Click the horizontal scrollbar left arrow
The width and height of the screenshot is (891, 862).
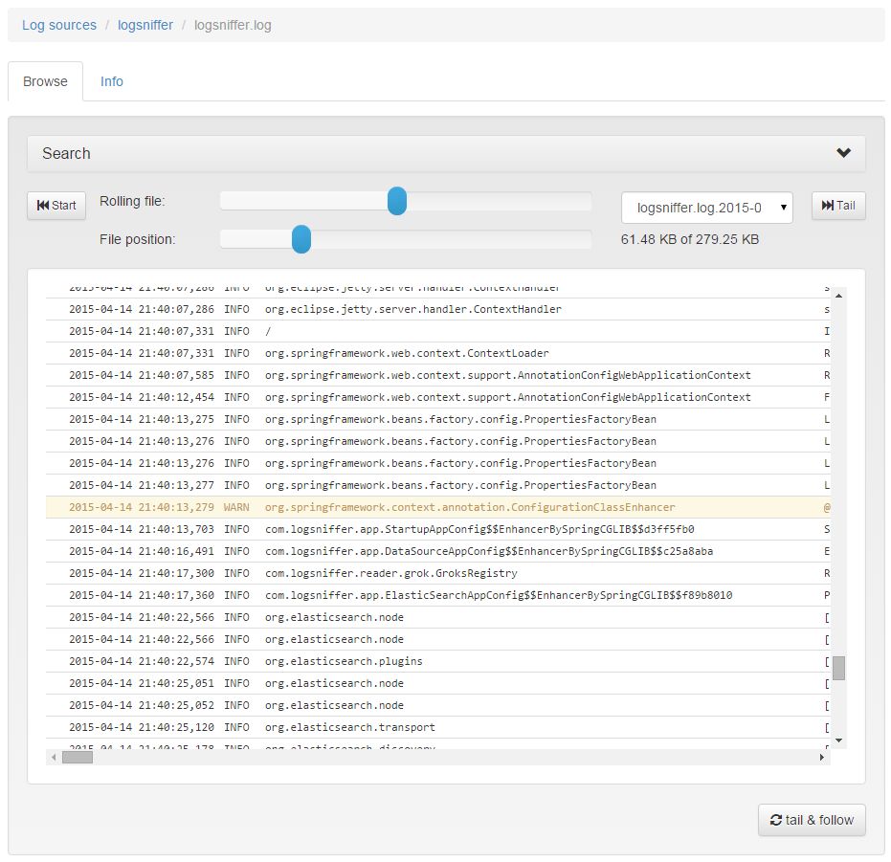54,757
